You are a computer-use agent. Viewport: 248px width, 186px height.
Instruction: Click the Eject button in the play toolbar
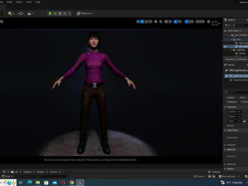click(65, 13)
